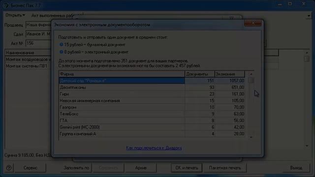
Task: Sort by the Документы column header
Action: 200,74
